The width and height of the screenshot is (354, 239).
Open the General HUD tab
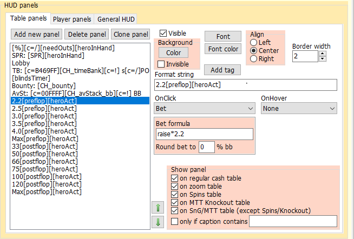[x=115, y=19]
